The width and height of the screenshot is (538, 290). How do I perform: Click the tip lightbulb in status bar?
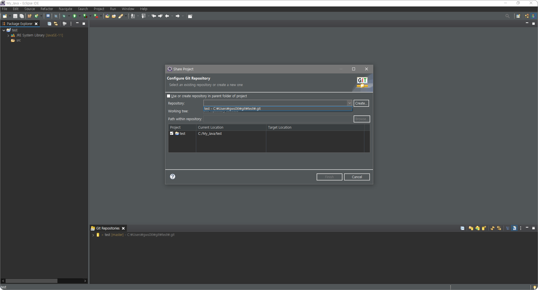pos(535,287)
